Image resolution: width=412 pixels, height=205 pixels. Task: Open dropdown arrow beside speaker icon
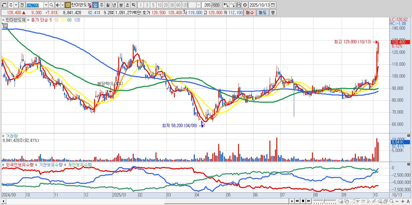(x=62, y=5)
